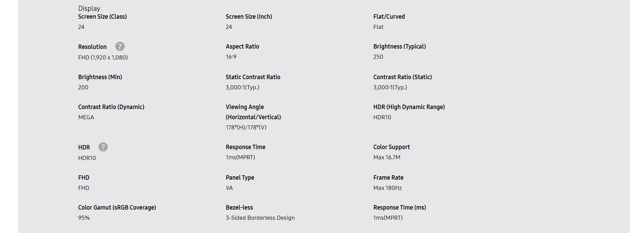Click the 3-Sided Borderless Design value
The height and width of the screenshot is (233, 640).
(260, 218)
